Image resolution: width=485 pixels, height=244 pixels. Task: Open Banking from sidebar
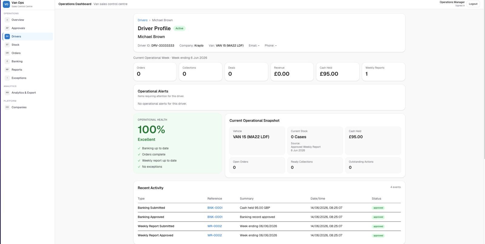click(x=28, y=61)
